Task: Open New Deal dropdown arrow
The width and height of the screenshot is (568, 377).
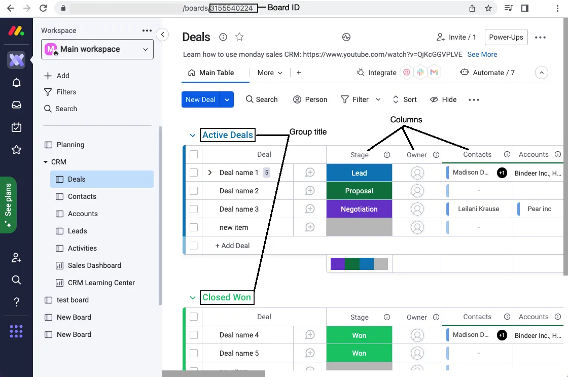Action: (x=227, y=99)
